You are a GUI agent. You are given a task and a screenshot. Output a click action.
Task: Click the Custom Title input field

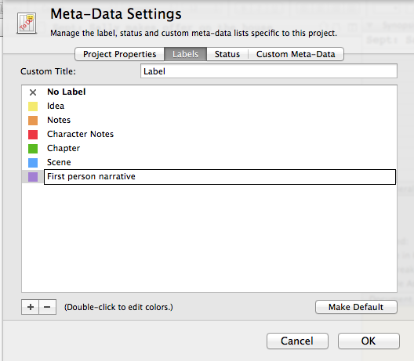269,71
